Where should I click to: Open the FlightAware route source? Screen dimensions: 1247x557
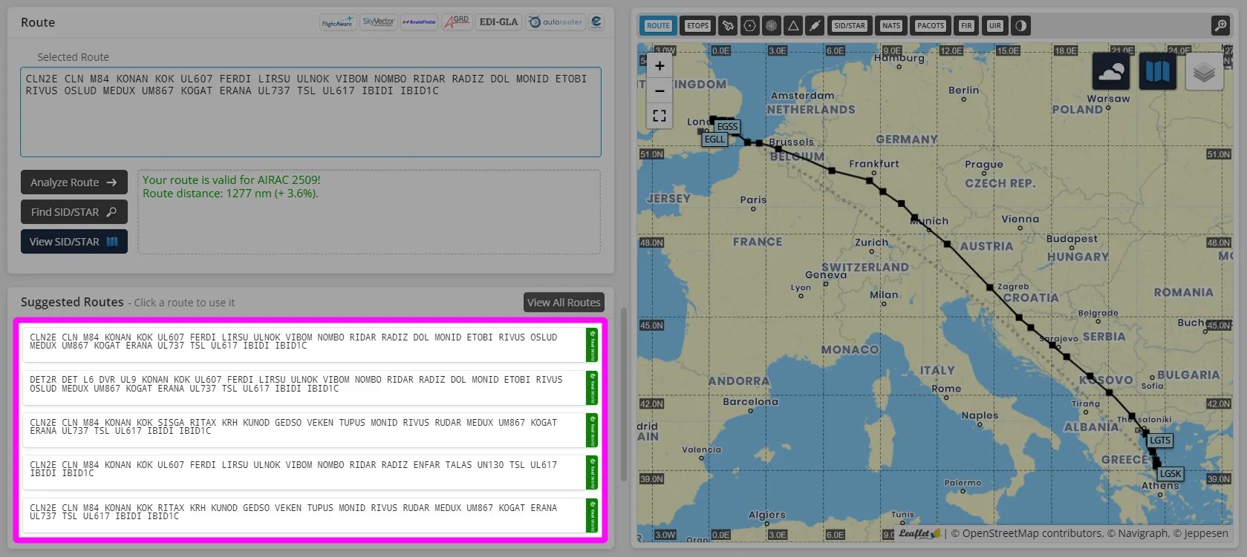click(337, 22)
